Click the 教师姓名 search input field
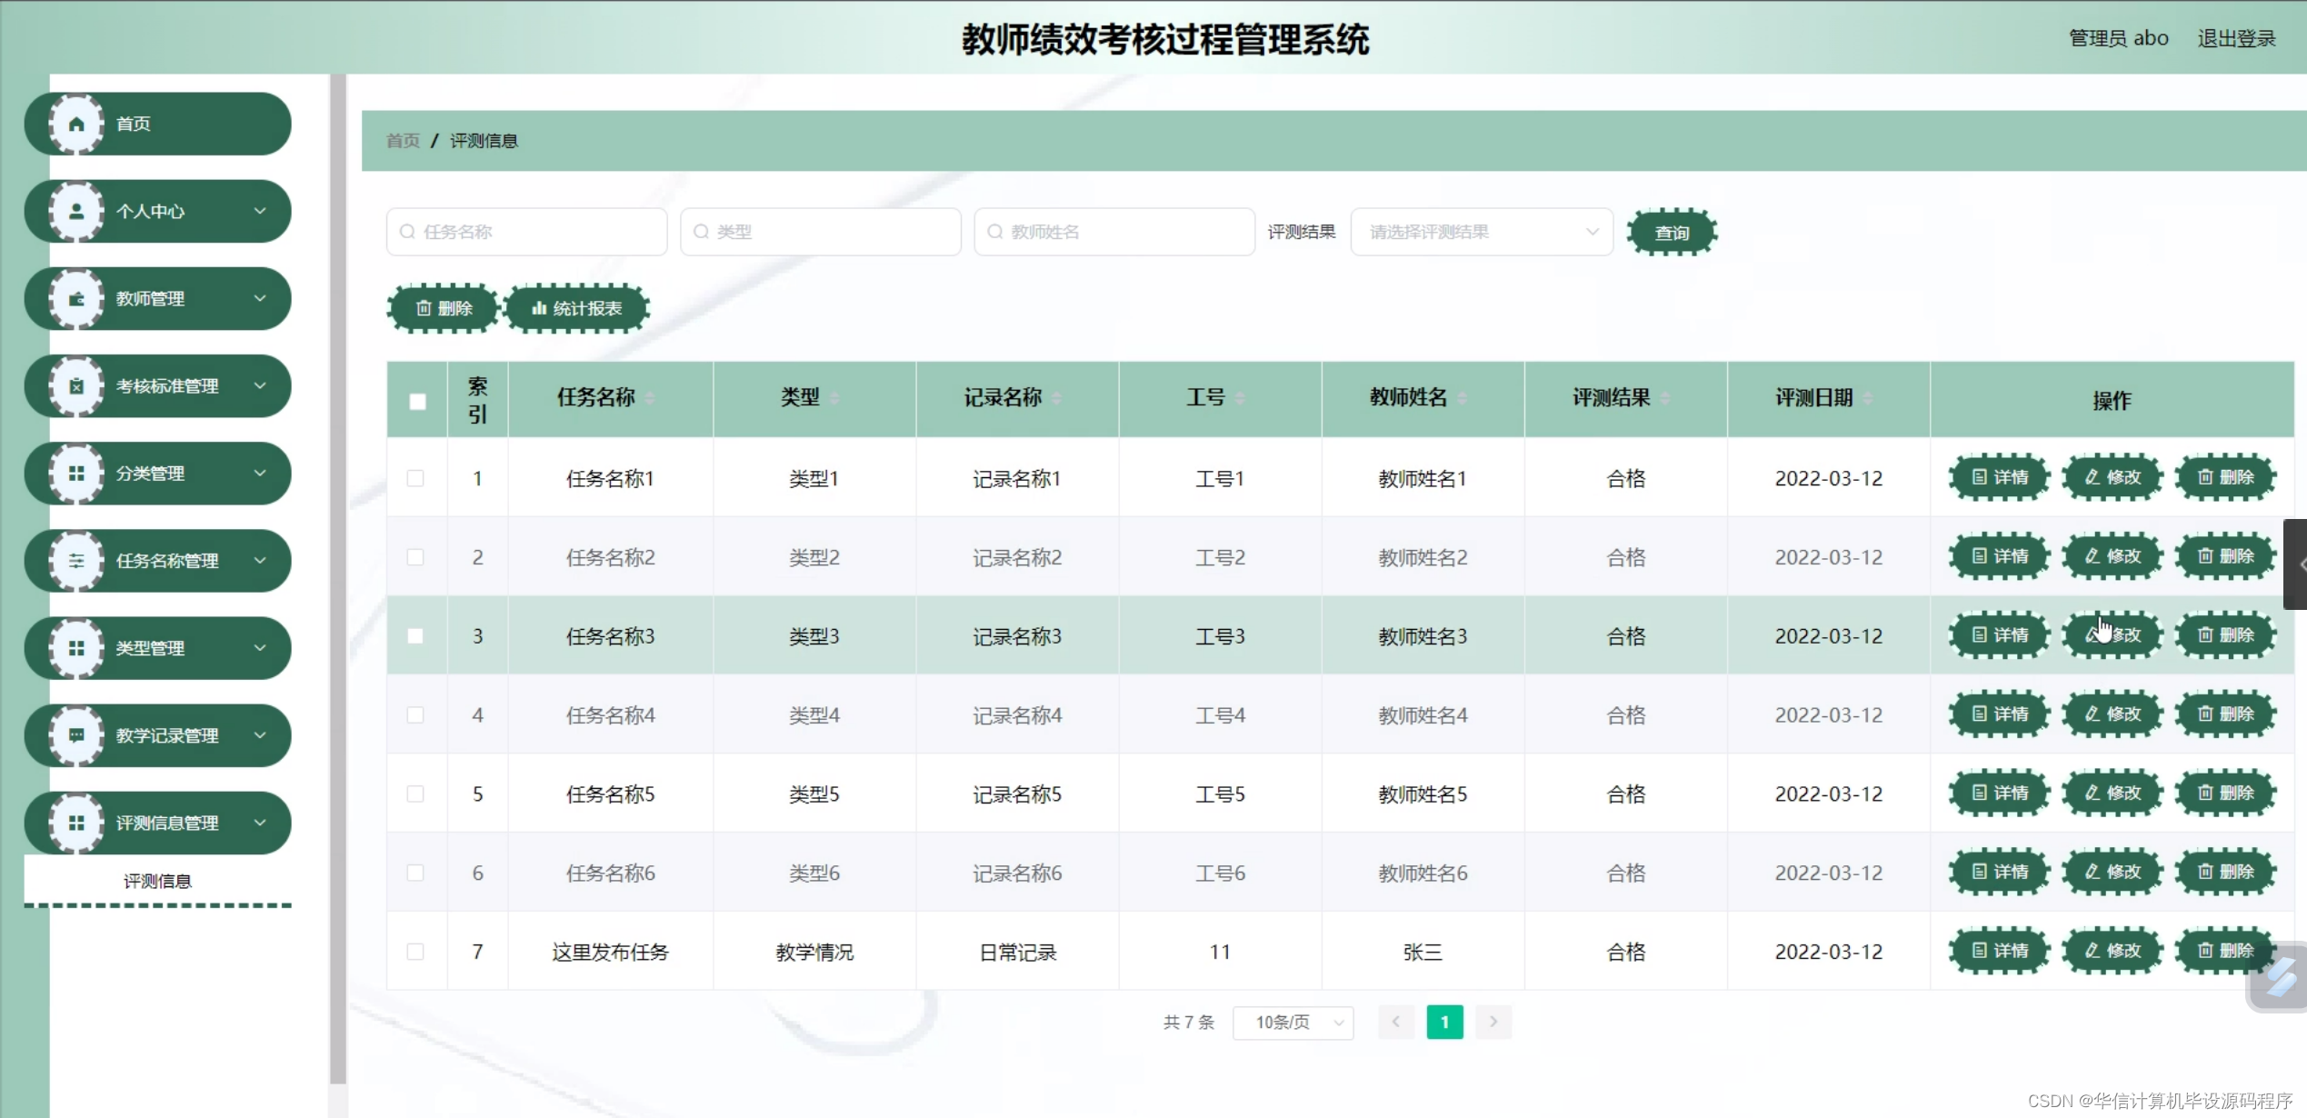 [x=1115, y=232]
